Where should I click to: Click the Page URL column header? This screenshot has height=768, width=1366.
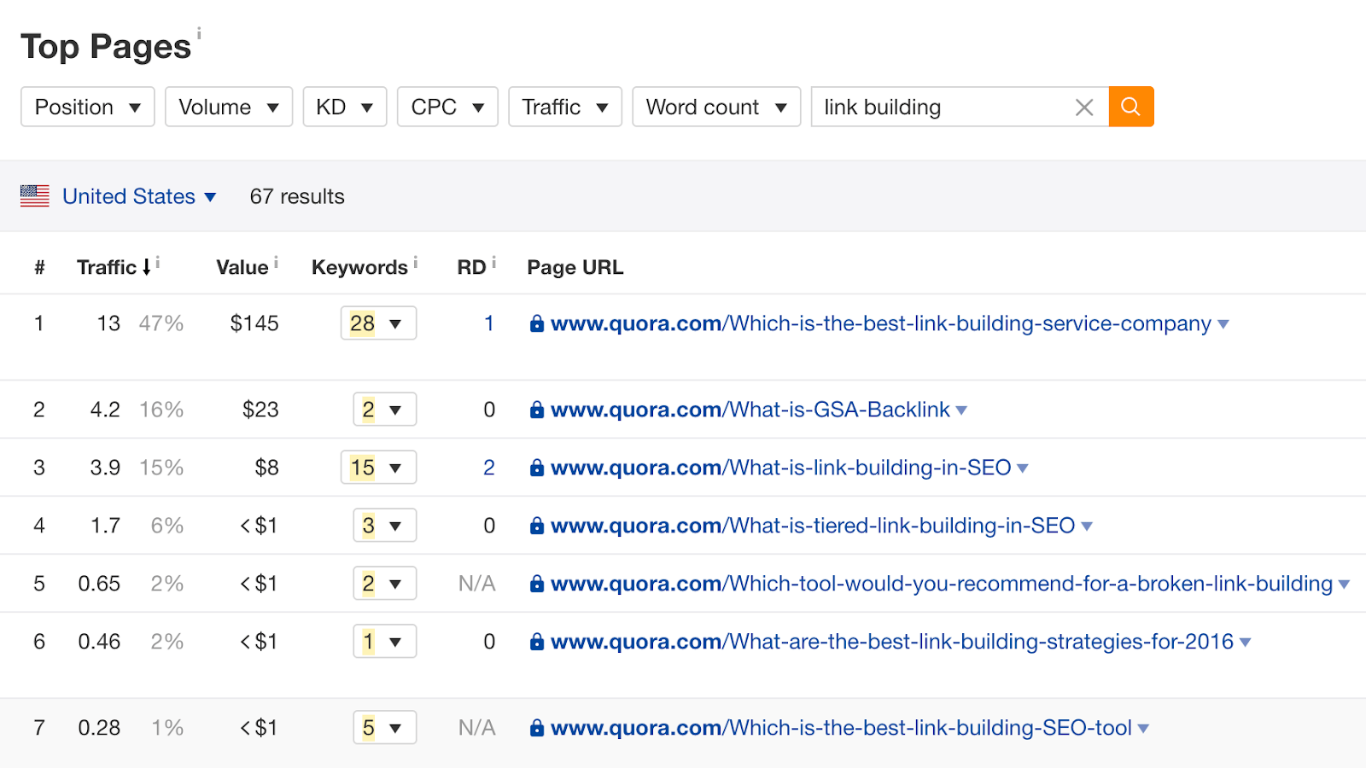575,267
